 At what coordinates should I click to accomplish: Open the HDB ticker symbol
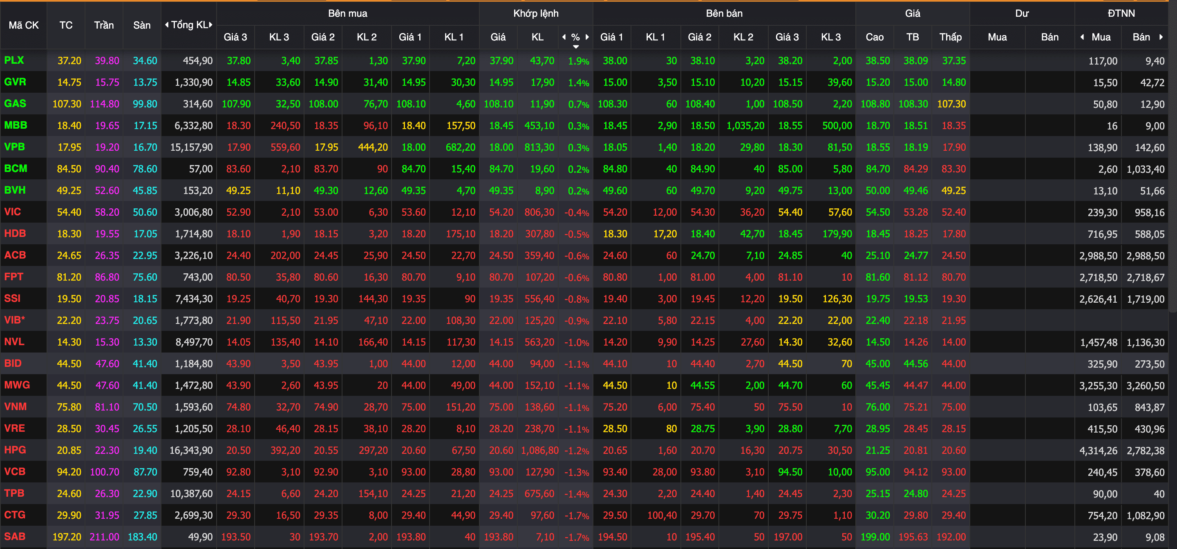coord(15,233)
